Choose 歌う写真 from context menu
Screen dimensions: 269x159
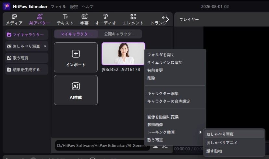click(175, 140)
